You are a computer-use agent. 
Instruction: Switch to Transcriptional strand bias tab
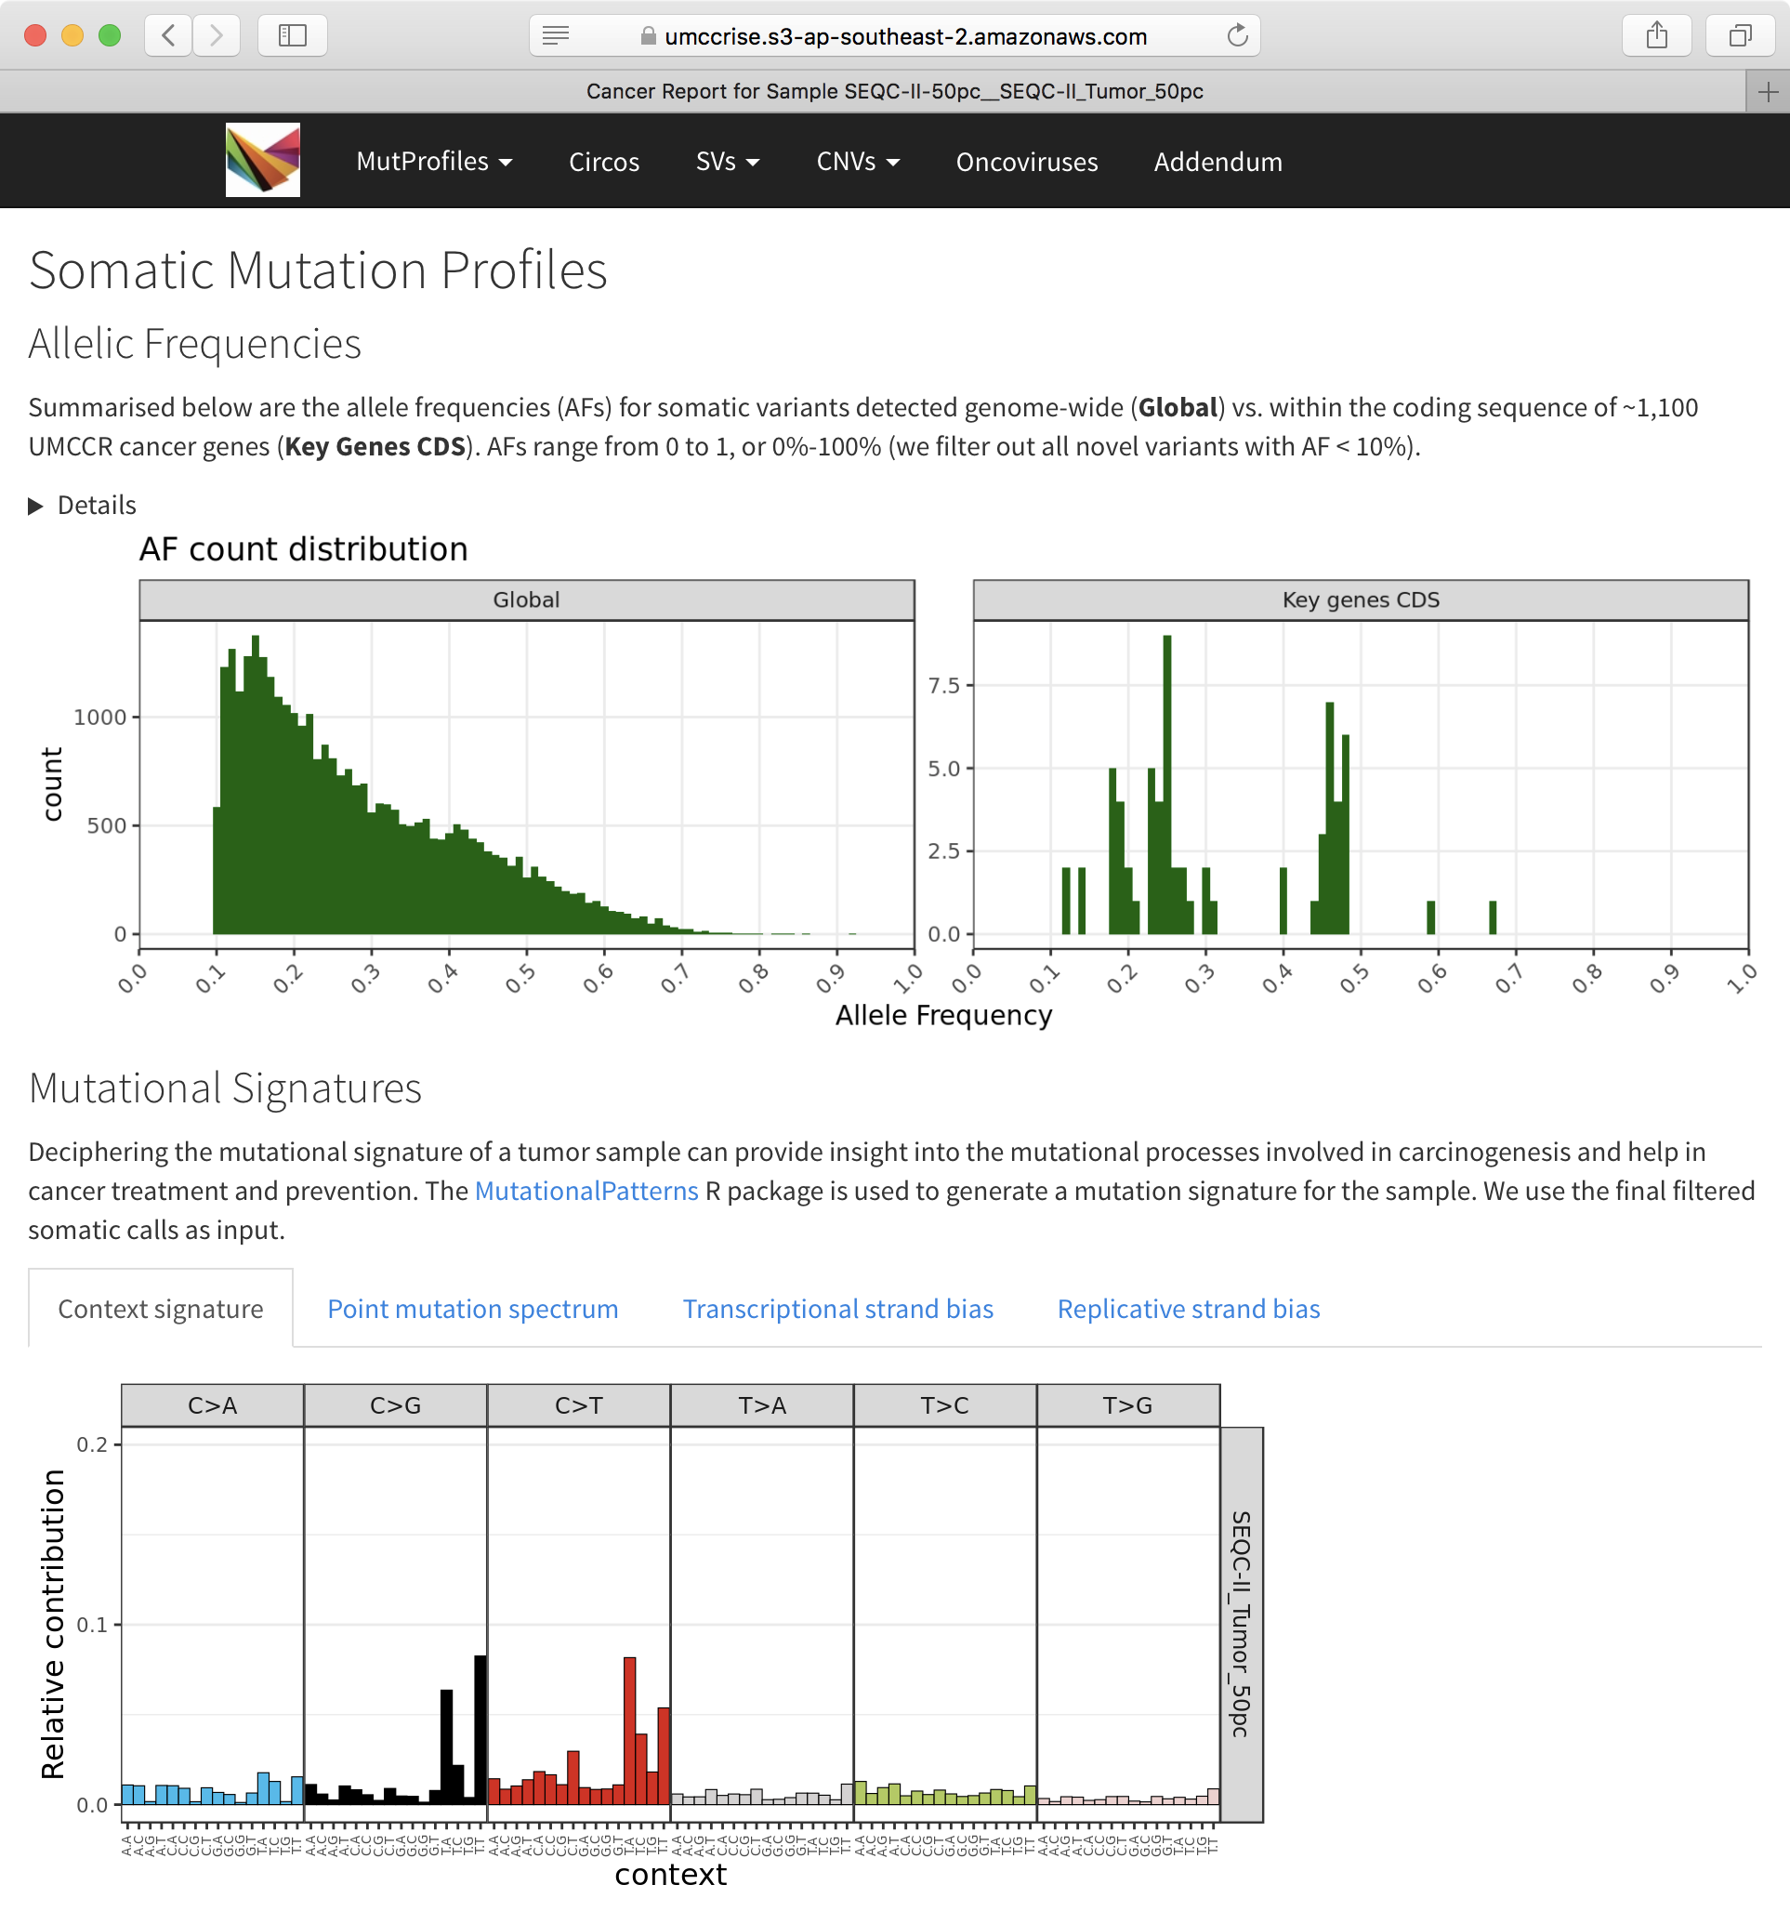click(838, 1309)
